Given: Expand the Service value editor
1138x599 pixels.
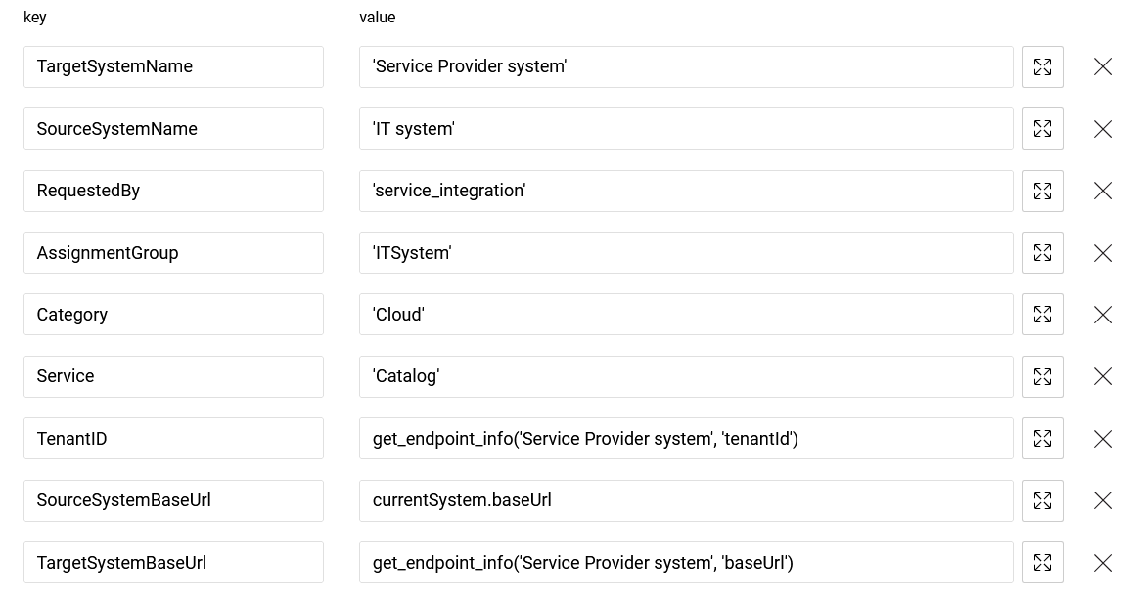Looking at the screenshot, I should point(1042,376).
